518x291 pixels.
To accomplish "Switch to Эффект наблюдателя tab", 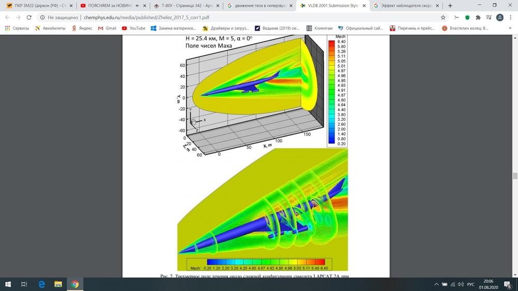I will [x=406, y=6].
